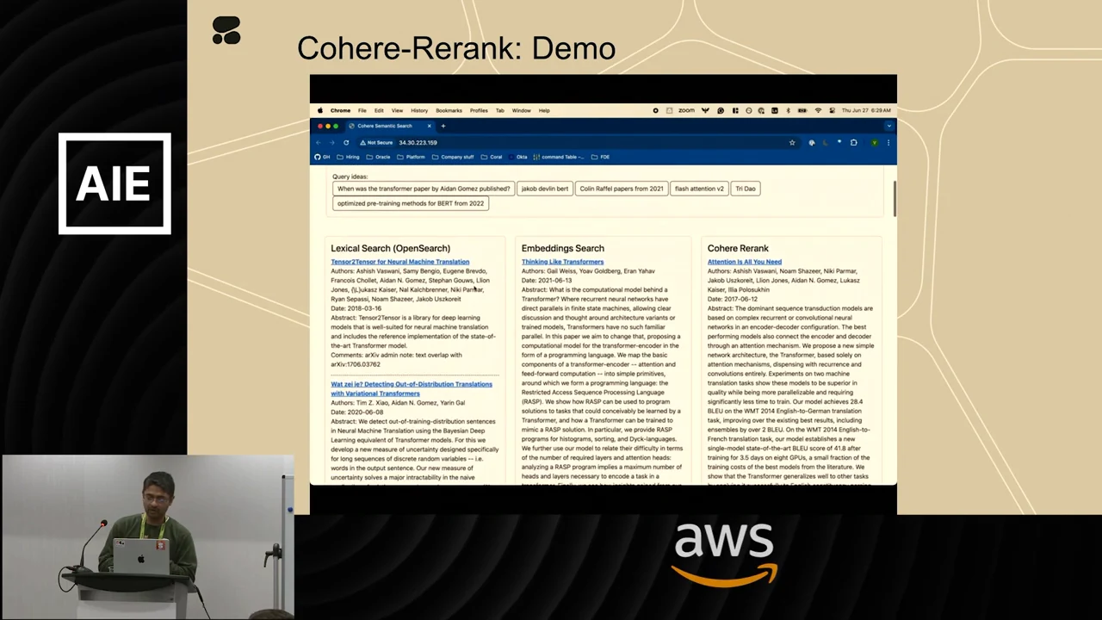Open the Chrome application menu
Image resolution: width=1102 pixels, height=620 pixels.
tap(340, 110)
